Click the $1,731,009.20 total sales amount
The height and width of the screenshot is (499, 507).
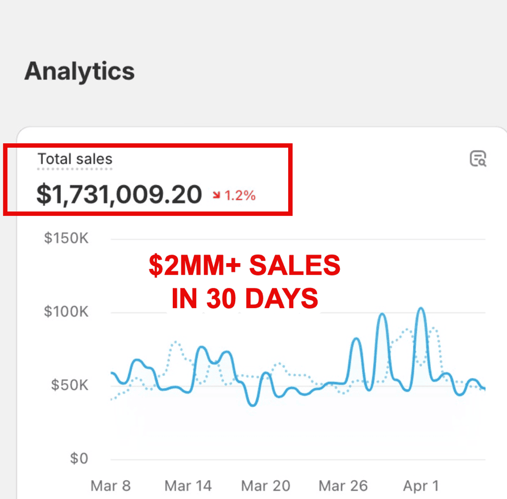pos(119,194)
